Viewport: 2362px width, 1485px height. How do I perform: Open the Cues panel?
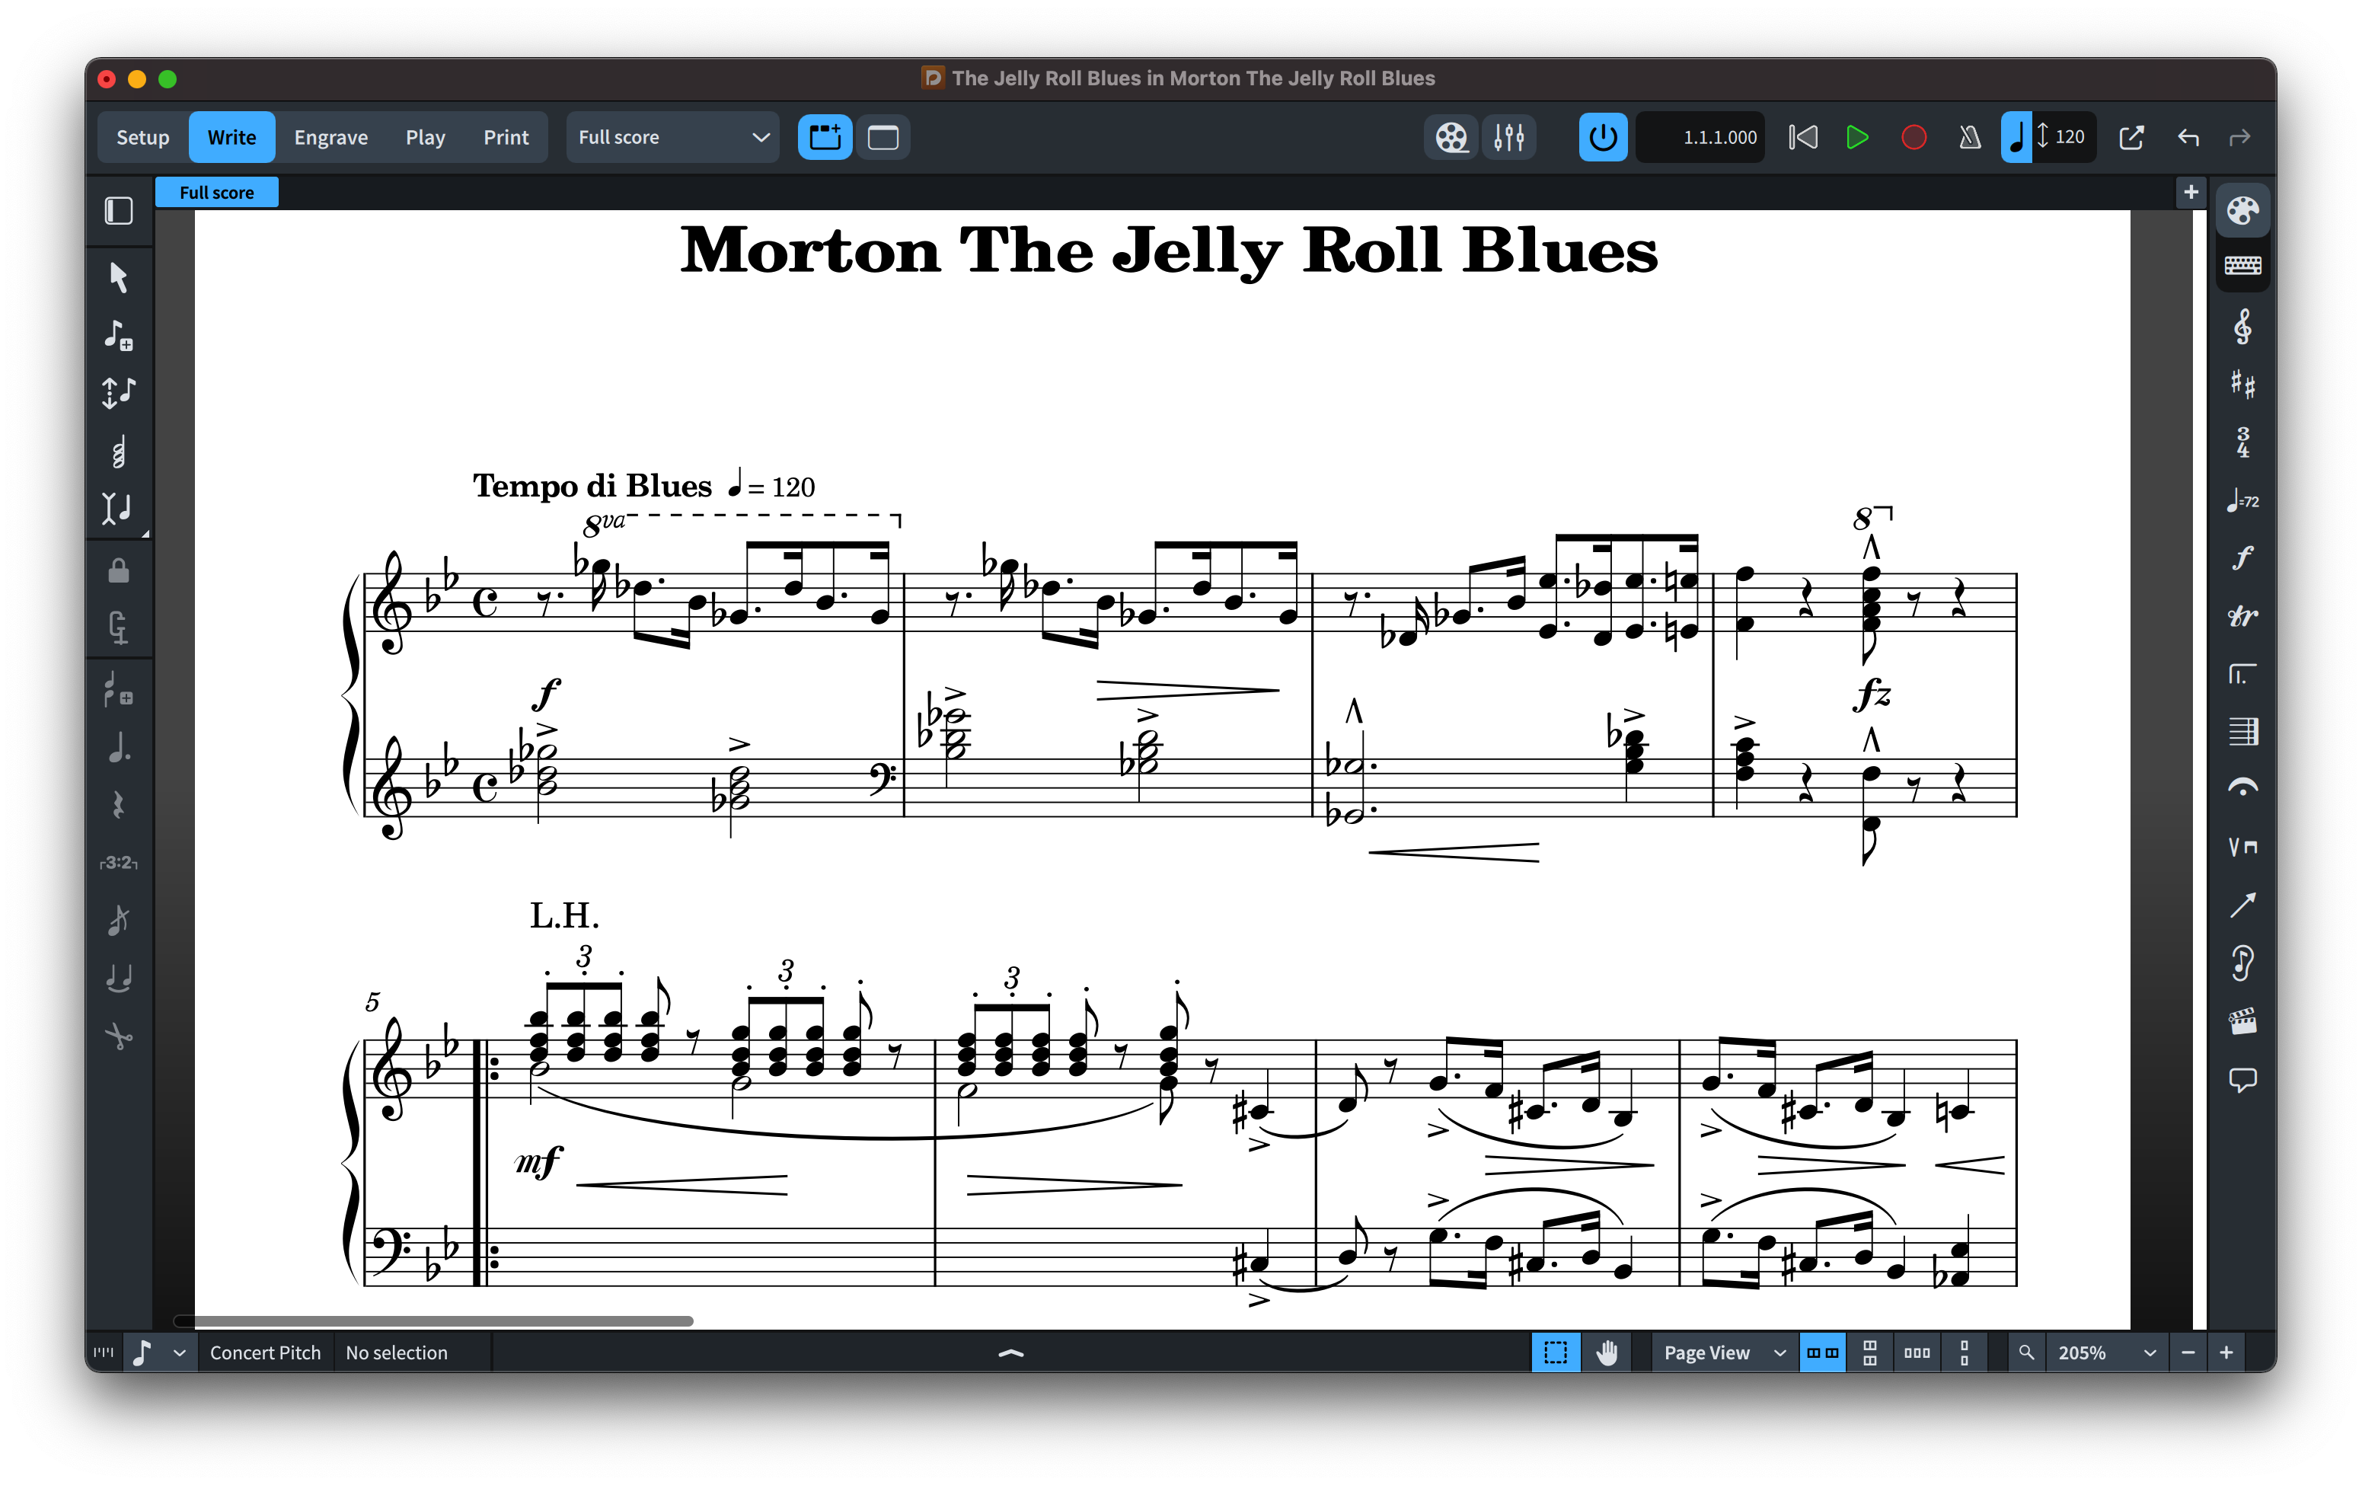[x=2242, y=963]
